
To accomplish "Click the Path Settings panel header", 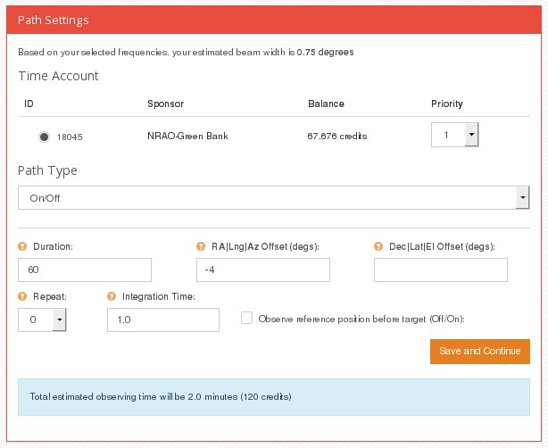I will pyautogui.click(x=274, y=20).
